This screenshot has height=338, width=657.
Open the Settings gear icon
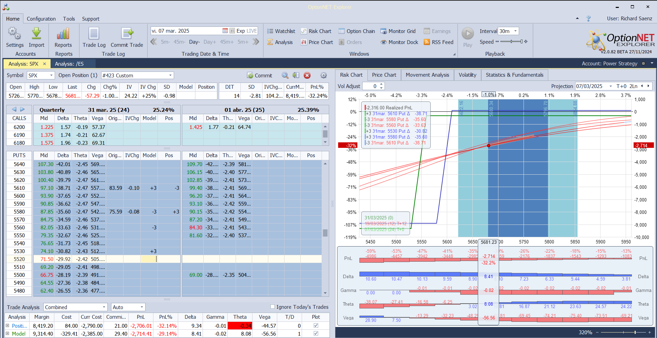point(14,33)
